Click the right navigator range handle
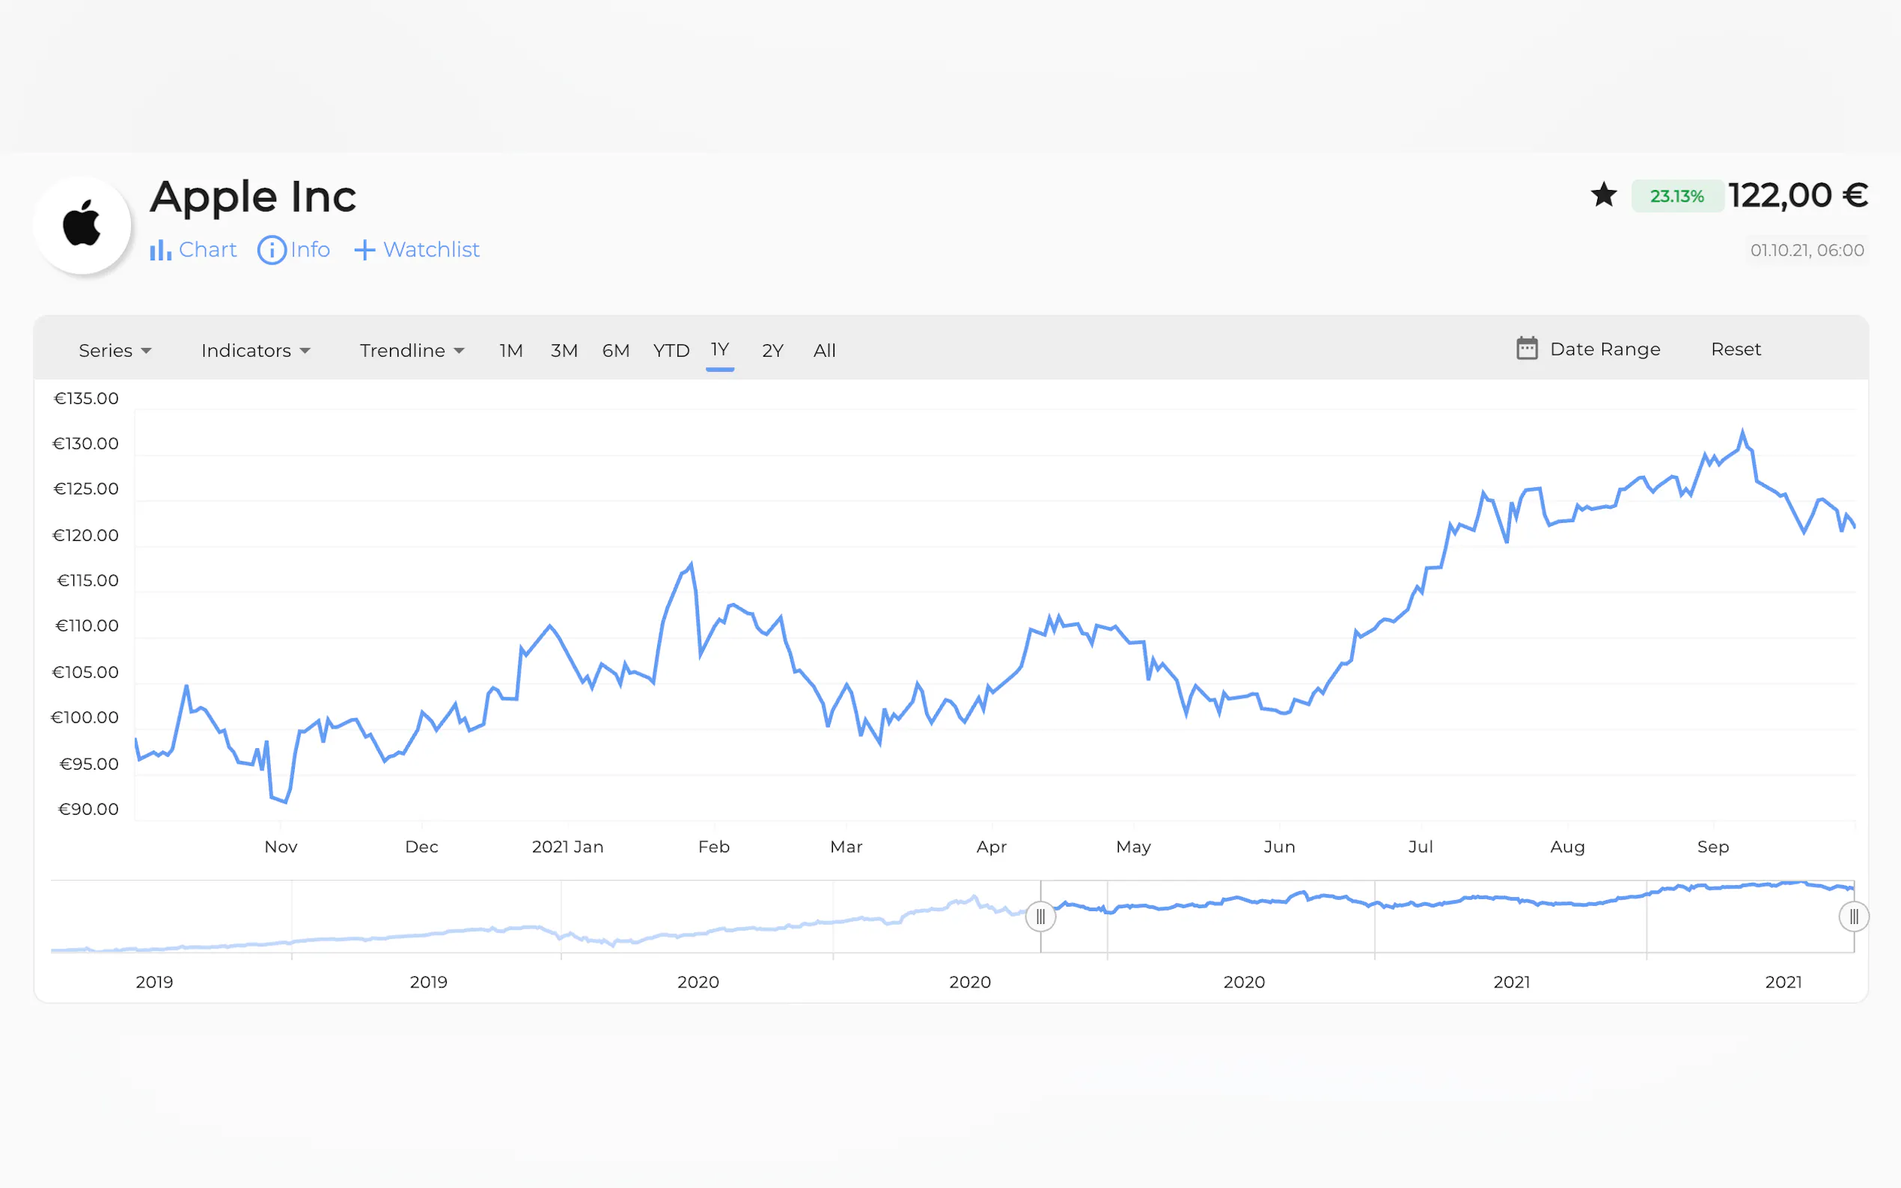Screen dimensions: 1901x1188 (x=1853, y=916)
